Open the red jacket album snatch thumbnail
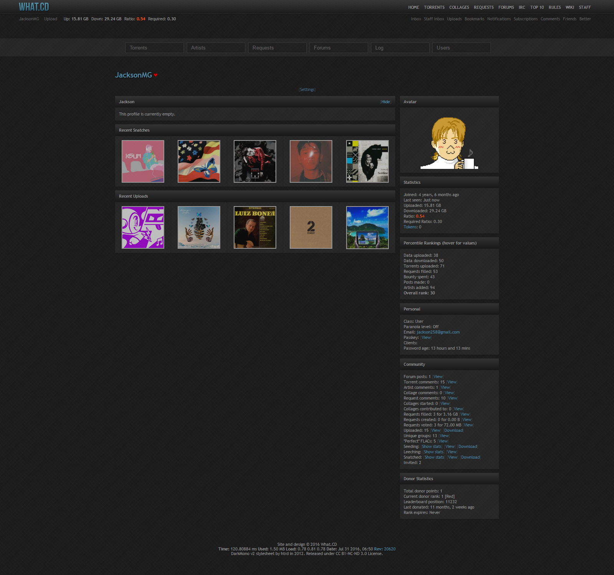Image resolution: width=614 pixels, height=575 pixels. (x=255, y=161)
